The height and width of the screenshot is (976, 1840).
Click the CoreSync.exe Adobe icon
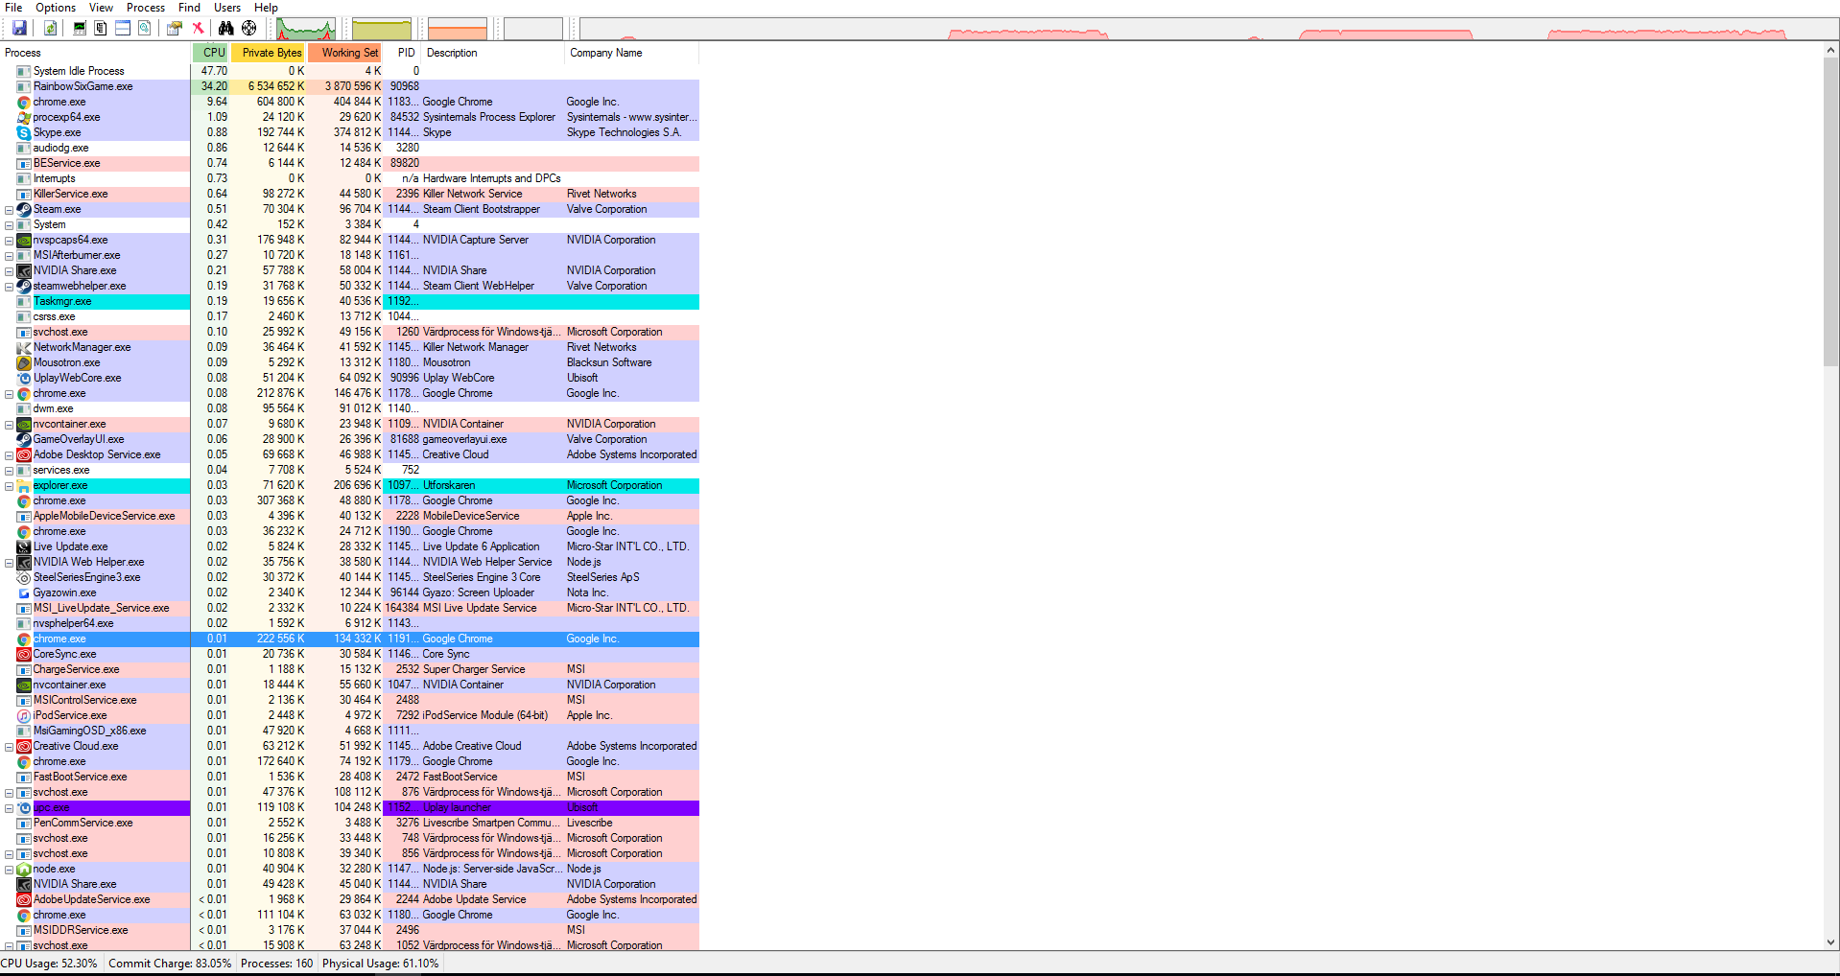coord(24,654)
